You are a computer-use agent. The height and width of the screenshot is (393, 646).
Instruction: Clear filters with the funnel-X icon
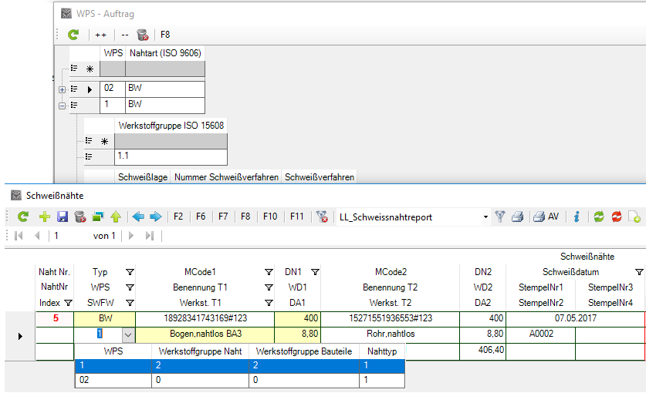pyautogui.click(x=322, y=217)
